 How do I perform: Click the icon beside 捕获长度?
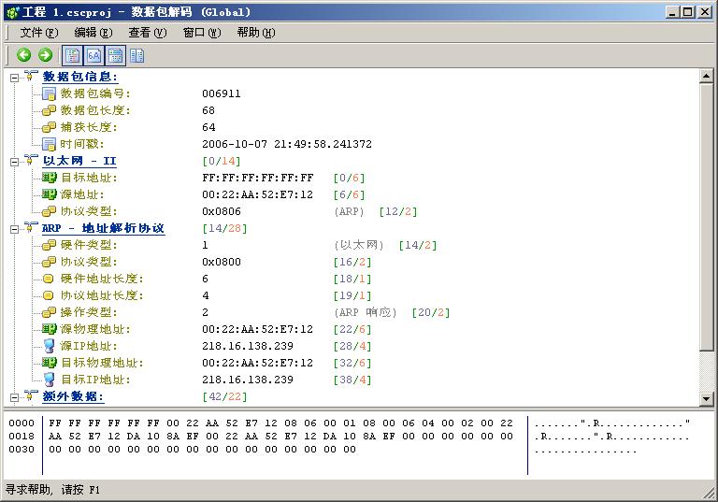(x=49, y=127)
